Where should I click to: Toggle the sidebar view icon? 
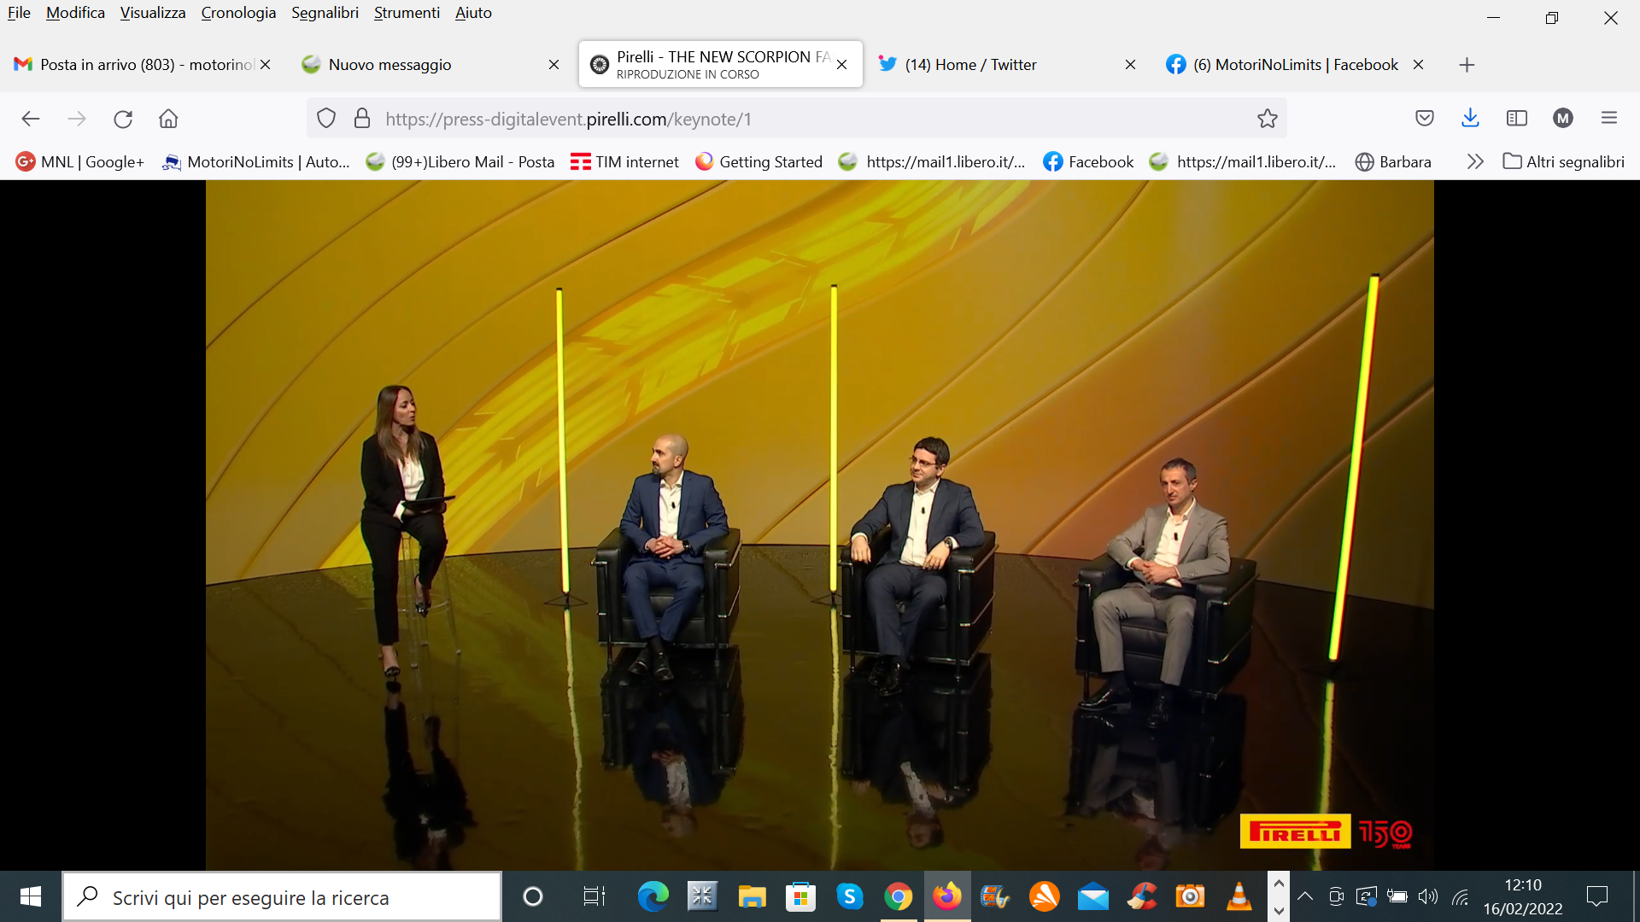point(1517,119)
